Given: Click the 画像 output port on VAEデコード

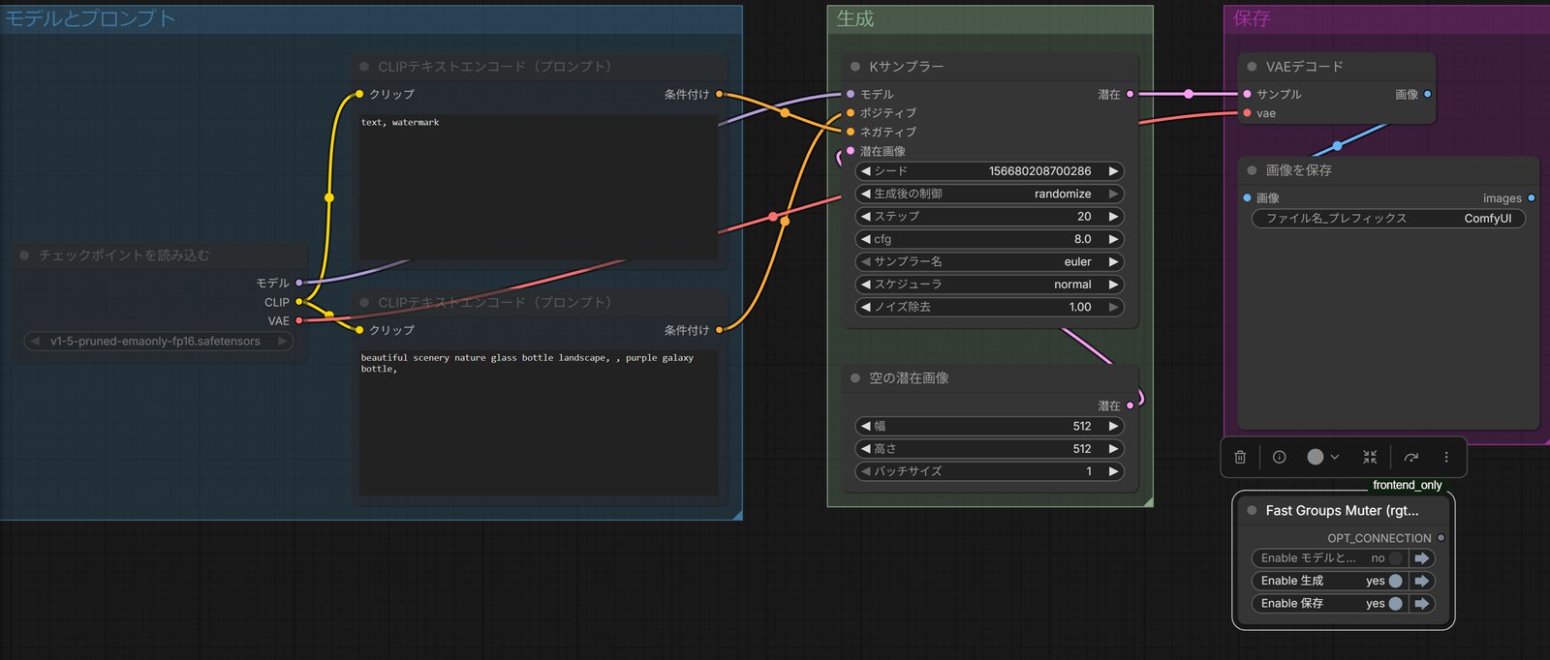Looking at the screenshot, I should click(1427, 94).
